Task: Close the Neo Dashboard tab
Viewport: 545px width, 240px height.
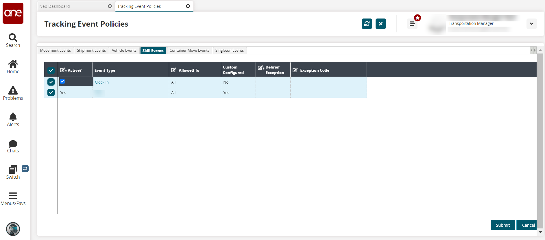Action: 110,6
